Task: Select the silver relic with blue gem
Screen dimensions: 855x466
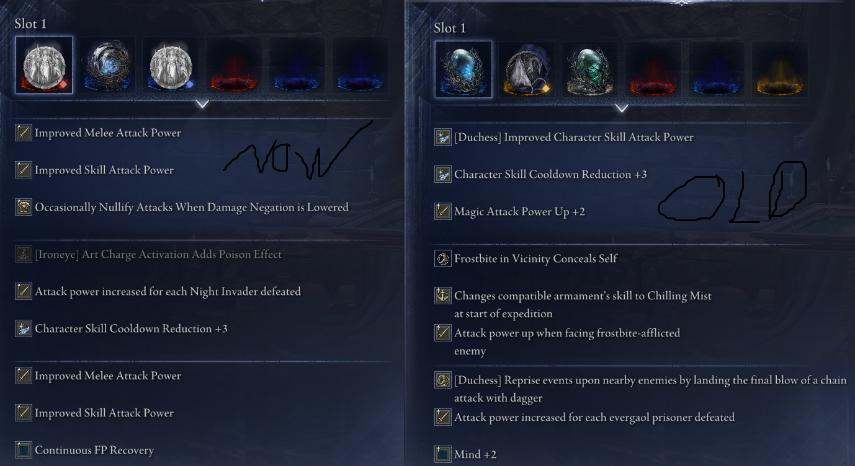Action: (x=171, y=65)
